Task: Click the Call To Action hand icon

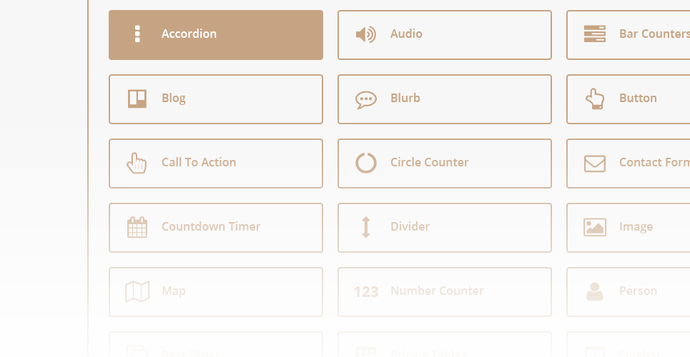Action: [137, 163]
